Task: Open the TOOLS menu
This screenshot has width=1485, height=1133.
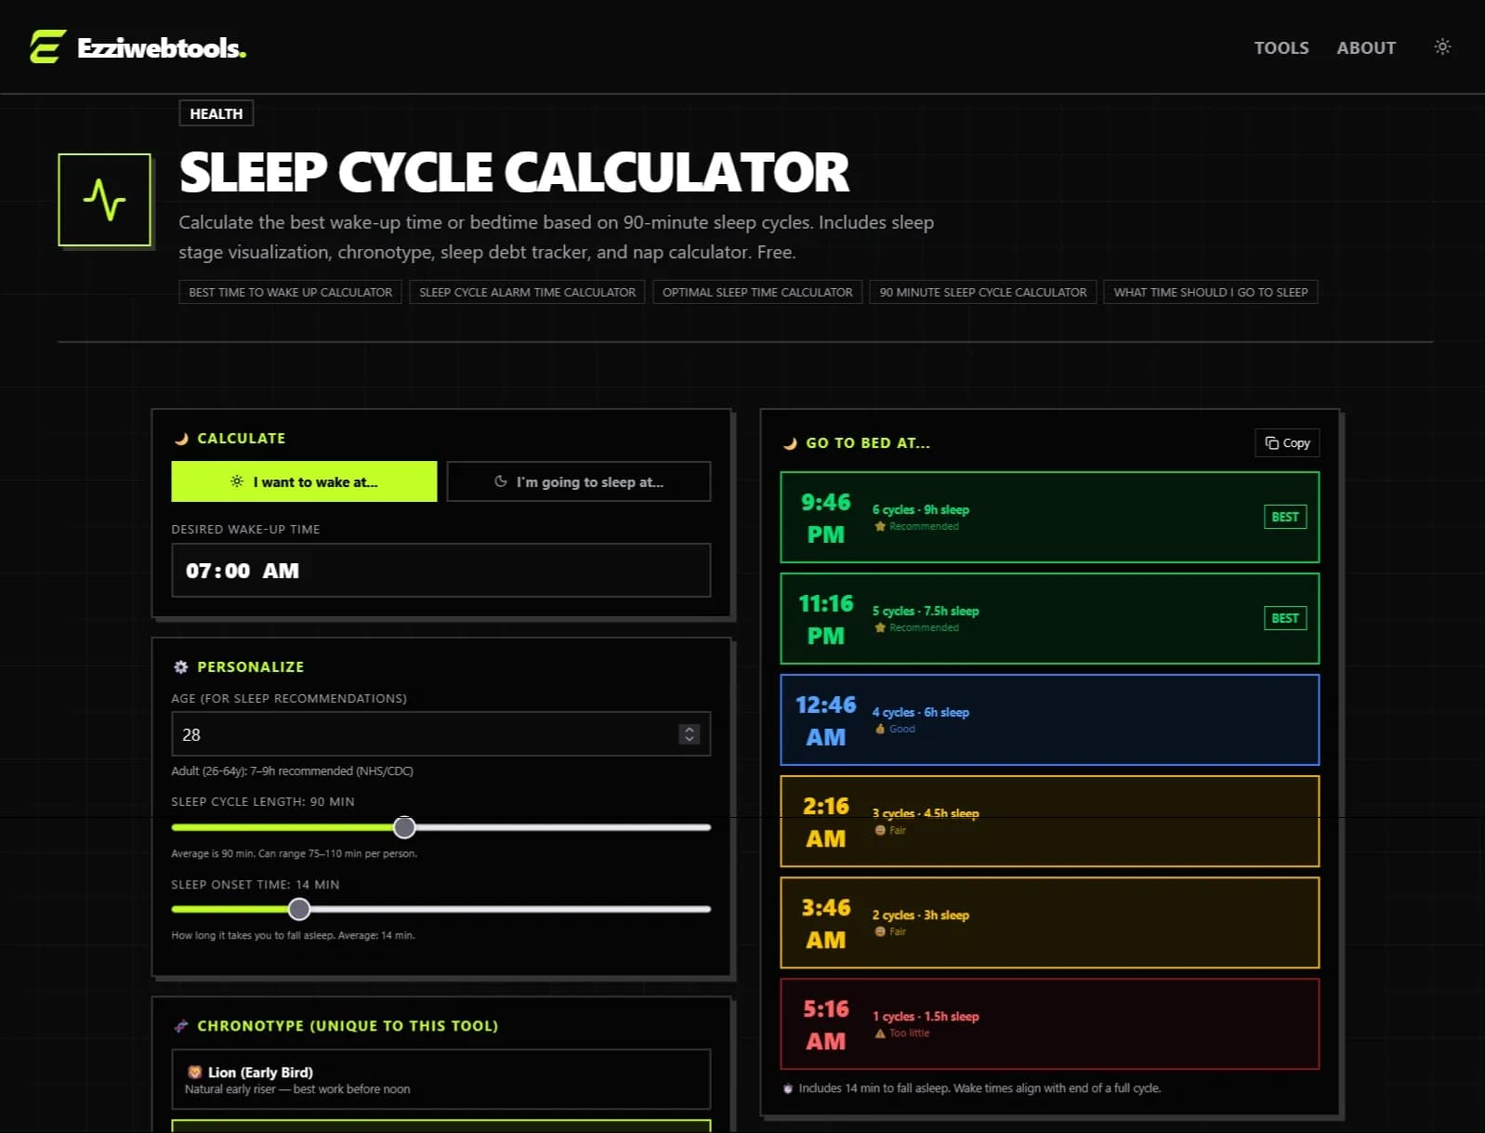Action: (1281, 47)
